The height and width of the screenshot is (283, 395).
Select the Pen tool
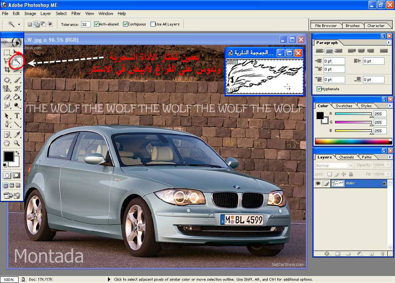[7, 124]
